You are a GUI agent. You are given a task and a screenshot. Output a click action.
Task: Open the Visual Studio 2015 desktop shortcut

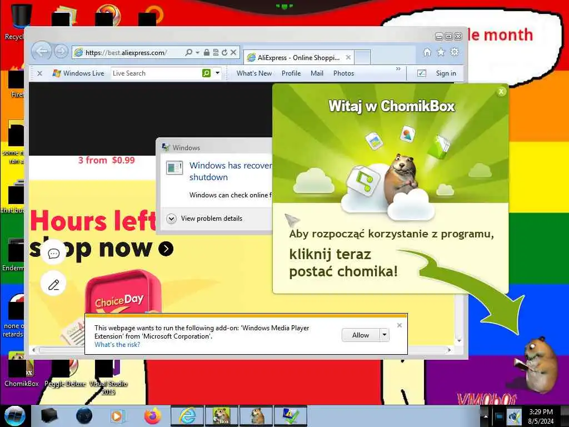(x=108, y=378)
